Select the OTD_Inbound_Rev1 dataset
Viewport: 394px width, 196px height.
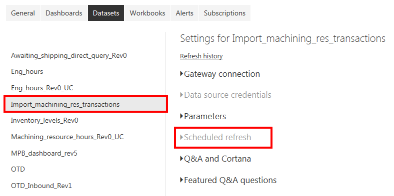pos(41,186)
